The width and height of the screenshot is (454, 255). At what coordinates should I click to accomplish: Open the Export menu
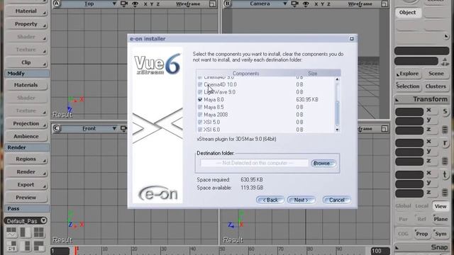[26, 185]
